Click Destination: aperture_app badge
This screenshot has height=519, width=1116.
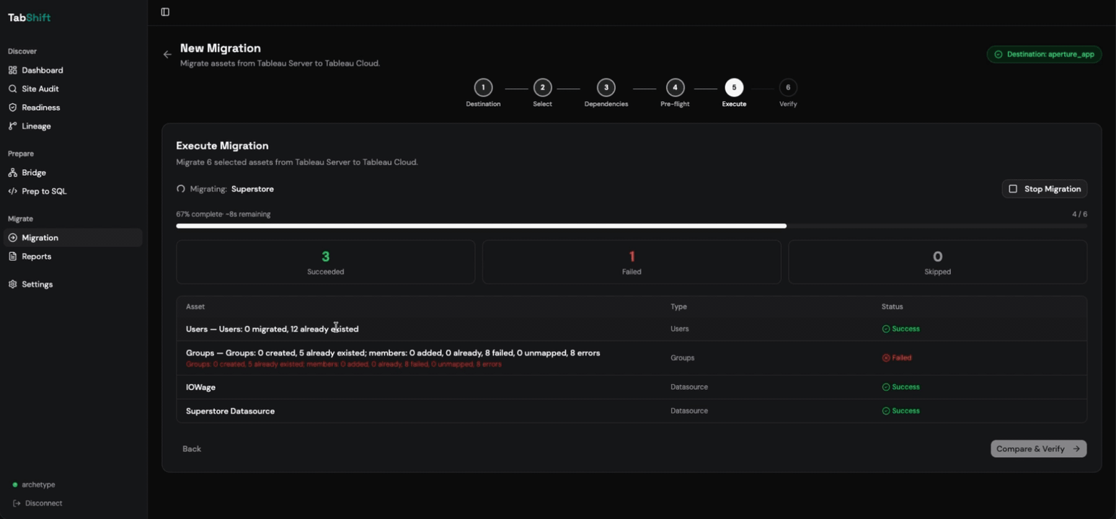pos(1044,54)
